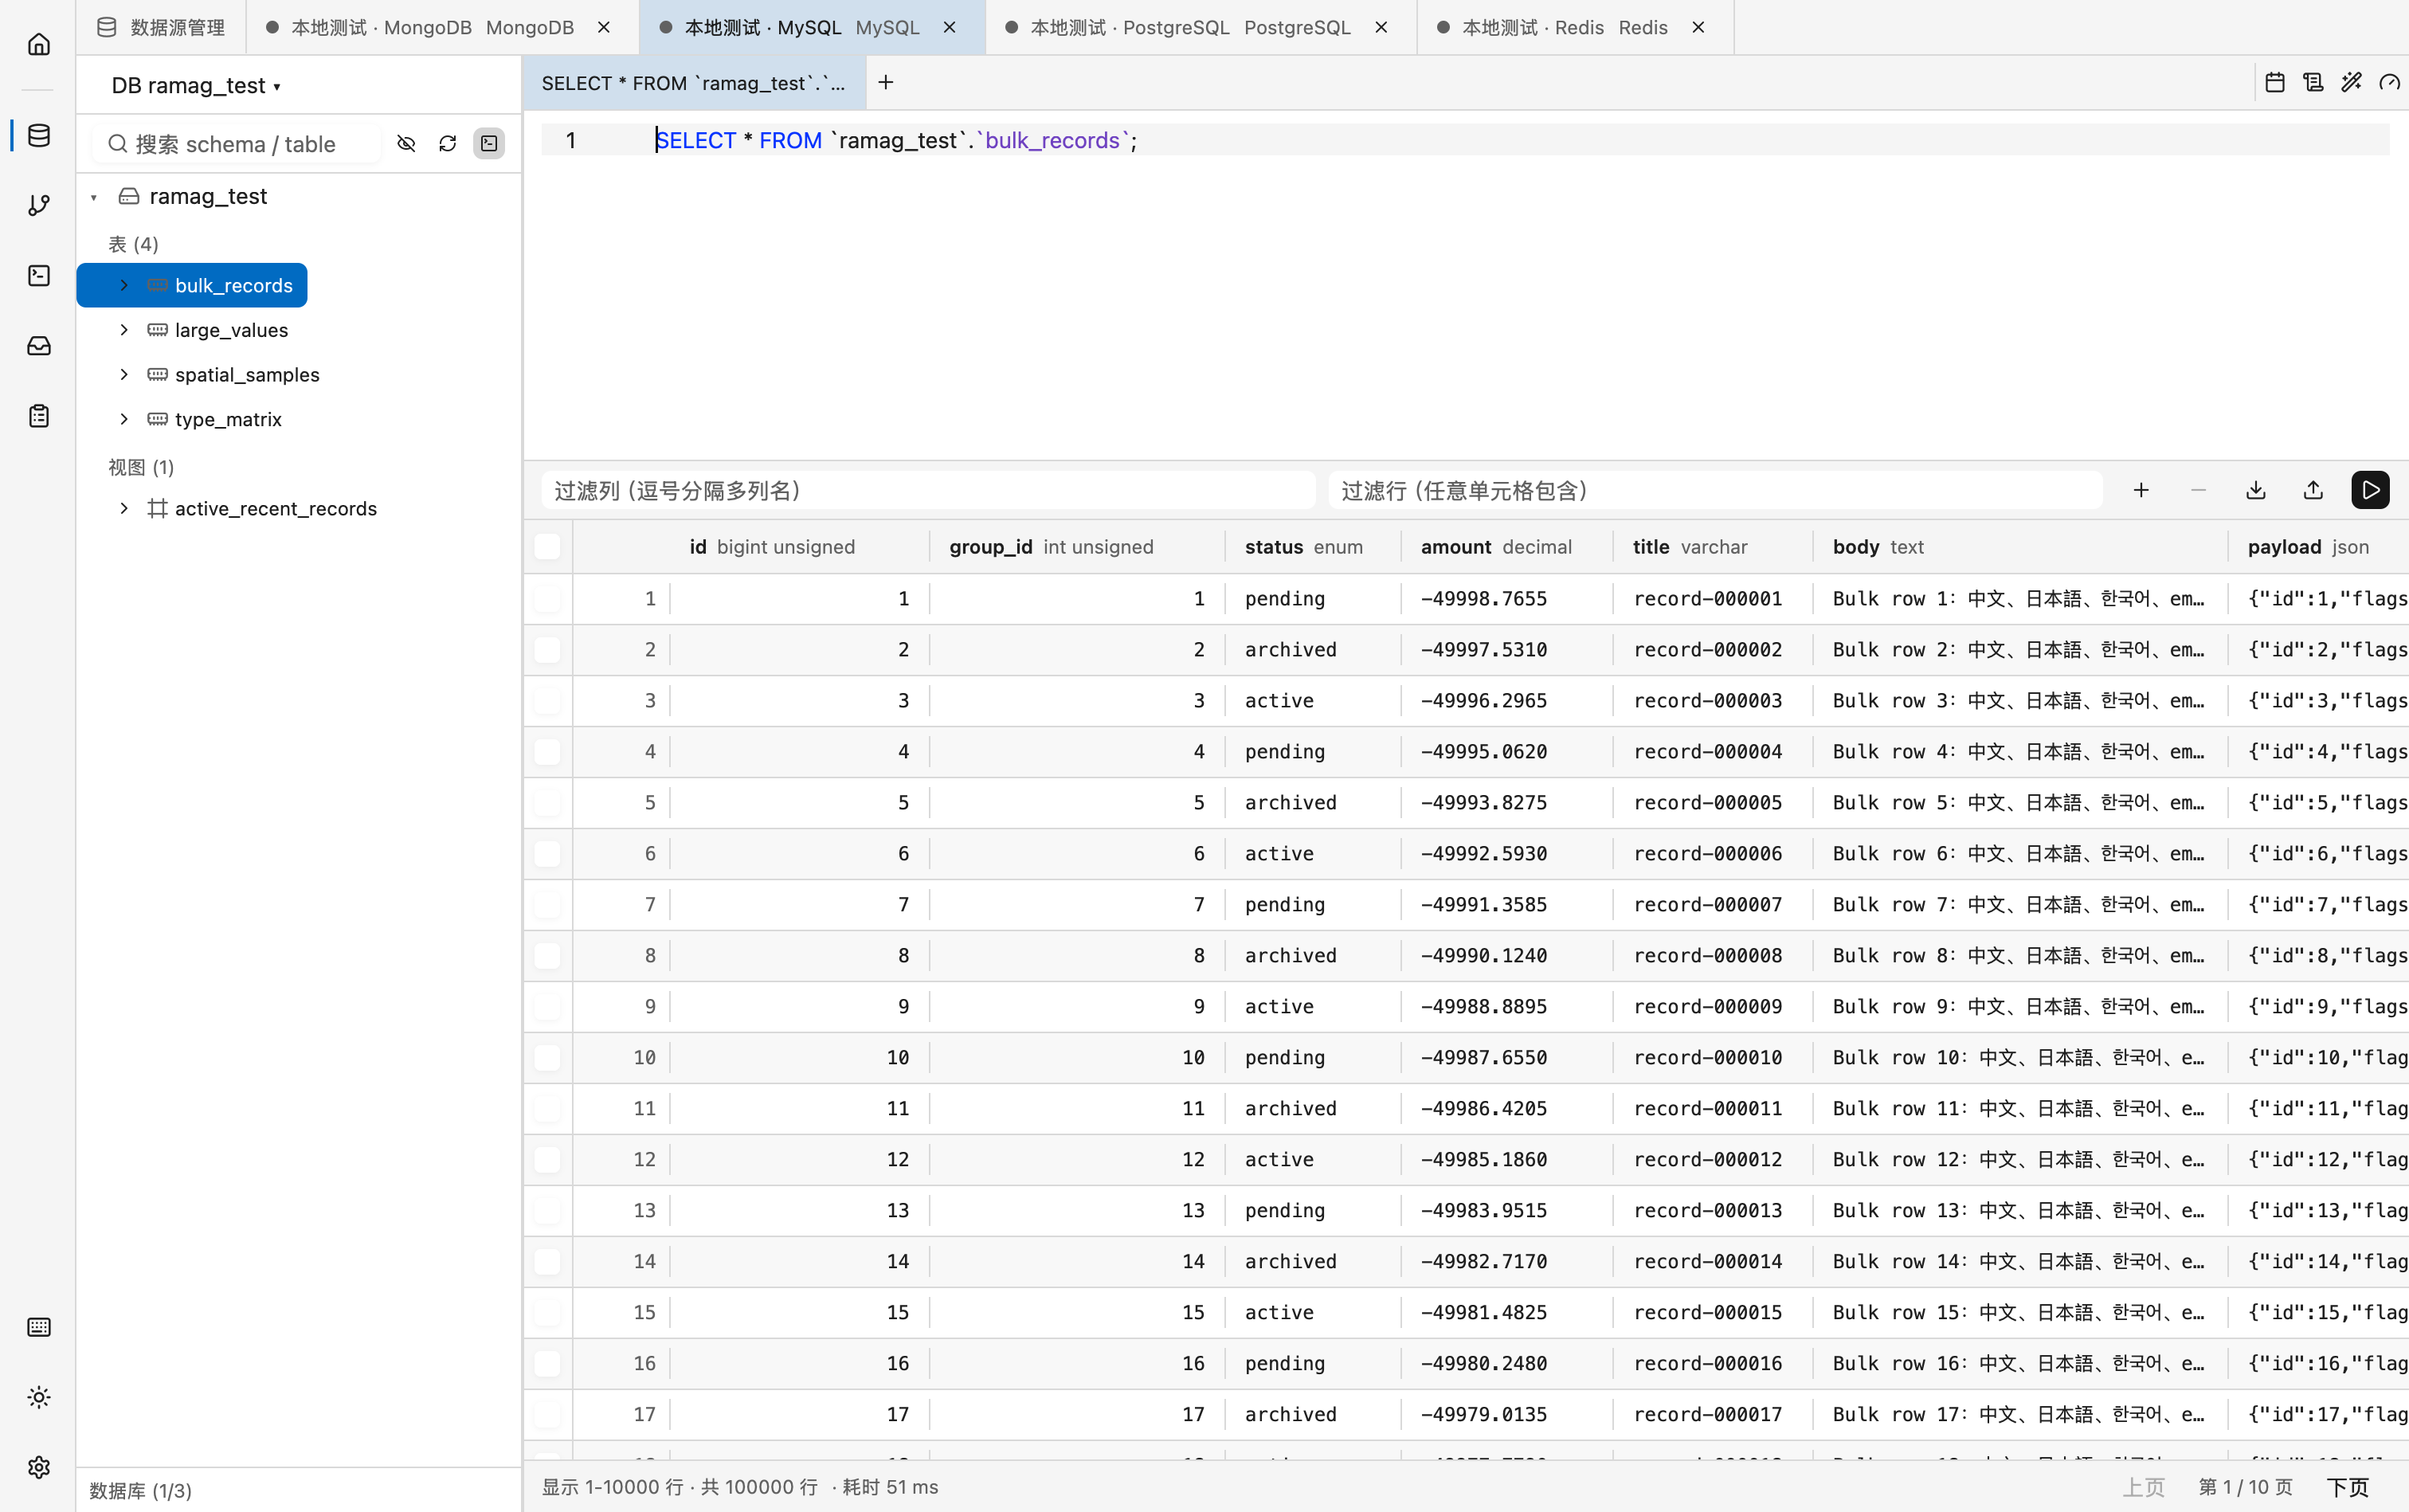Image resolution: width=2409 pixels, height=1512 pixels.
Task: Check the checkbox for row 3
Action: pos(547,700)
